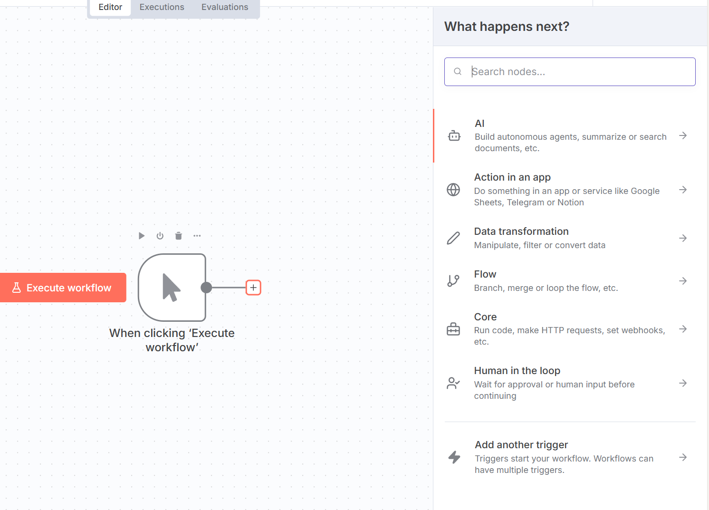Expand the AI category arrow
Viewport: 709px width, 510px height.
pos(683,135)
